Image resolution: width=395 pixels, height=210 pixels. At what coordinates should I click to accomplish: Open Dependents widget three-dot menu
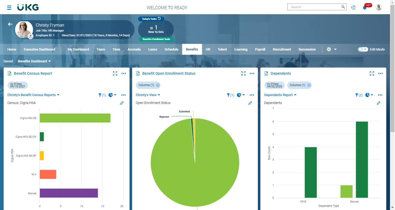tap(380, 73)
